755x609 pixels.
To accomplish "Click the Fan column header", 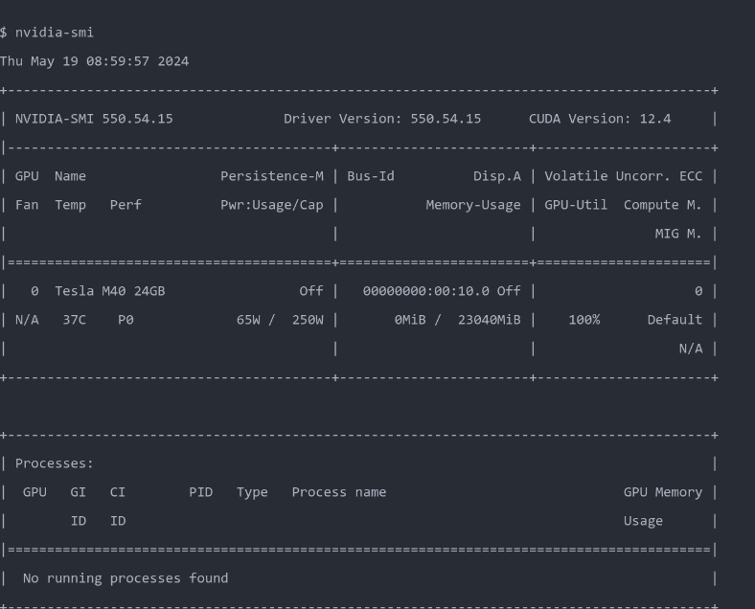I will [x=27, y=205].
